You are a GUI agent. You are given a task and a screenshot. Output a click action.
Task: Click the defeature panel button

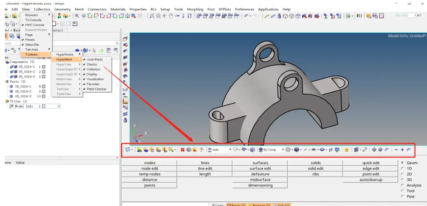pyautogui.click(x=260, y=174)
